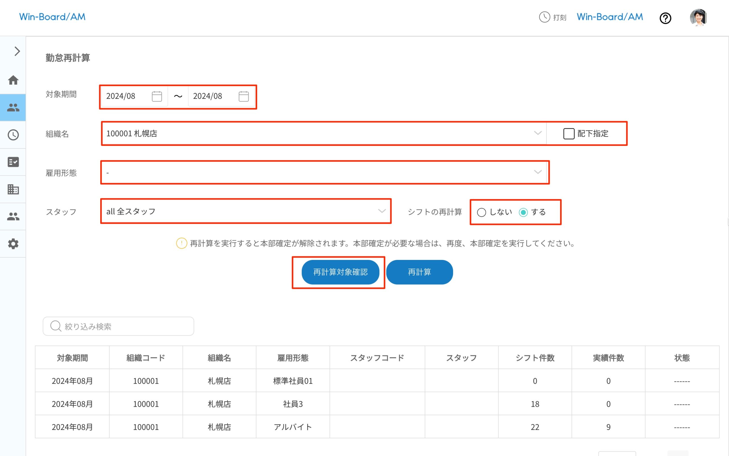This screenshot has height=456, width=729.
Task: Open the calendar for the start date field
Action: click(157, 96)
